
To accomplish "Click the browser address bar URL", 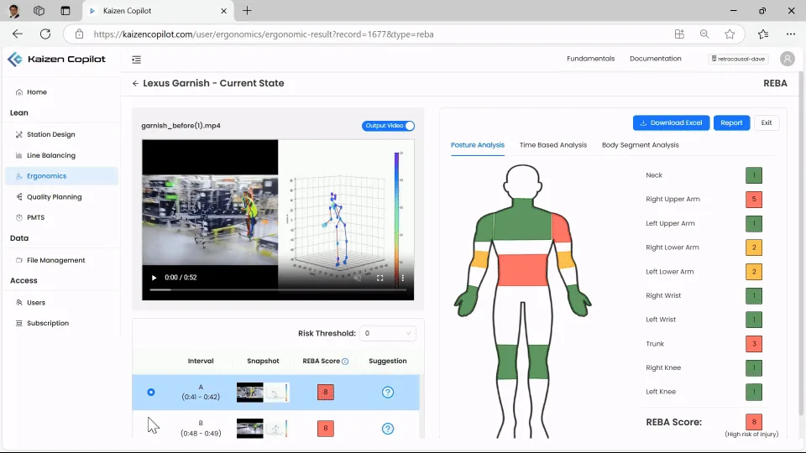I will (263, 34).
